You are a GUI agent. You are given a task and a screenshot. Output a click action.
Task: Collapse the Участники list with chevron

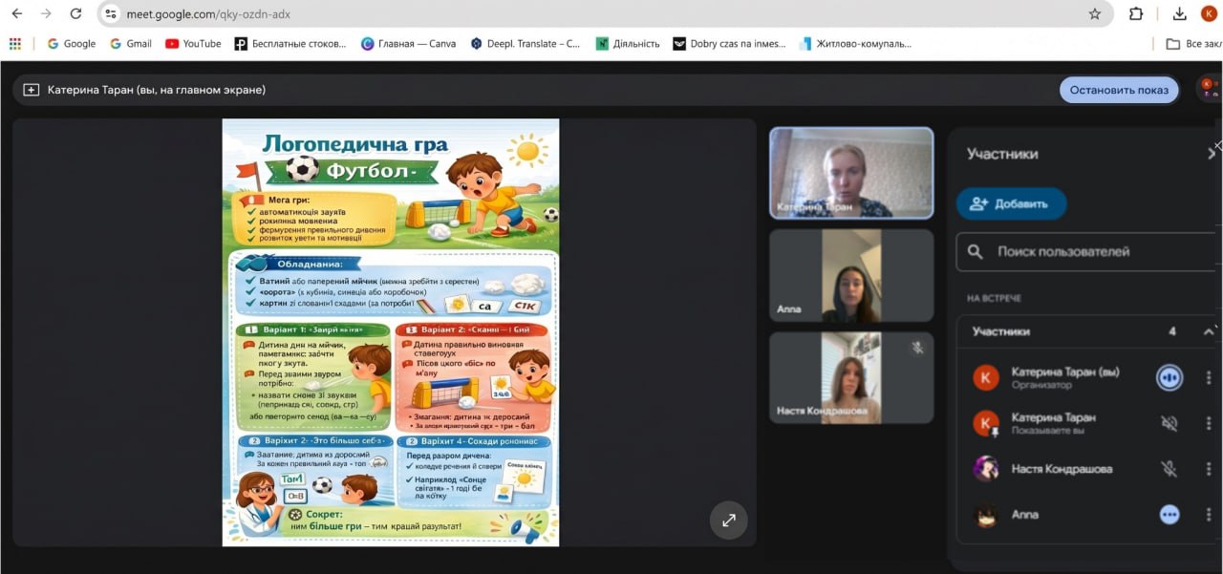(1209, 331)
